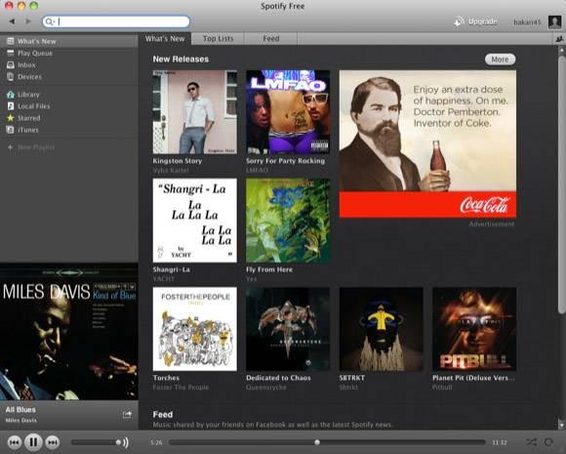Select What's New in the sidebar

[x=69, y=41]
